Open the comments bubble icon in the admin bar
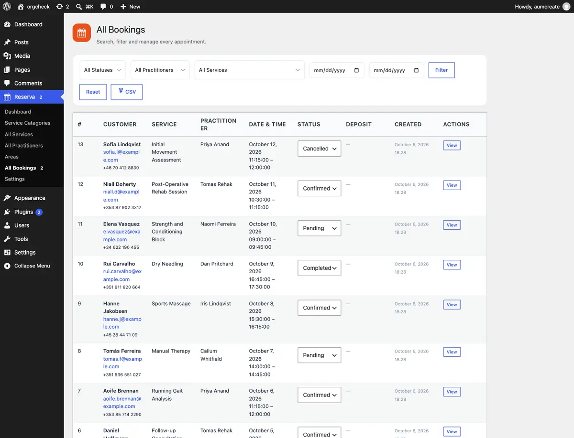Viewport: 574px width, 438px height. (x=104, y=7)
